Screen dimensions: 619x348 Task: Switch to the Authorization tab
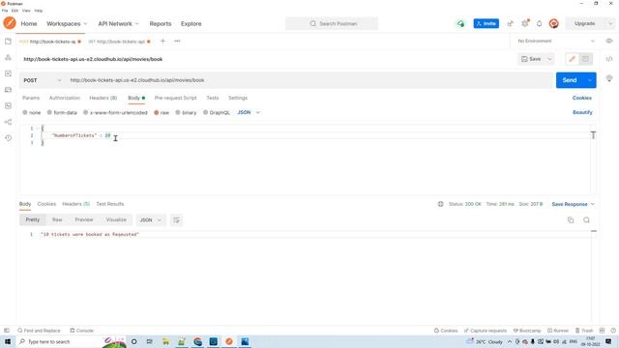click(65, 98)
